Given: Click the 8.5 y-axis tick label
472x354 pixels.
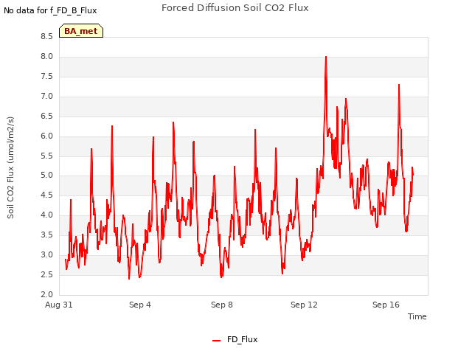Looking at the screenshot, I should click(x=46, y=37).
